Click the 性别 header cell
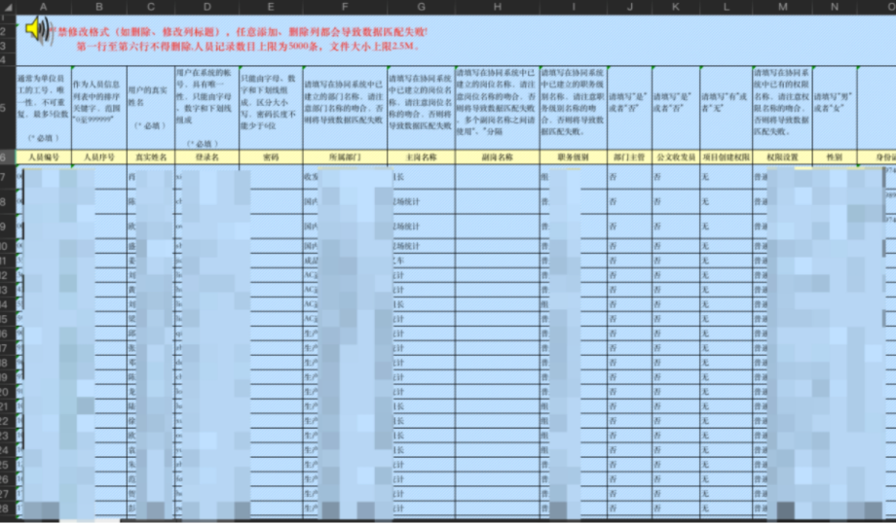 (835, 157)
